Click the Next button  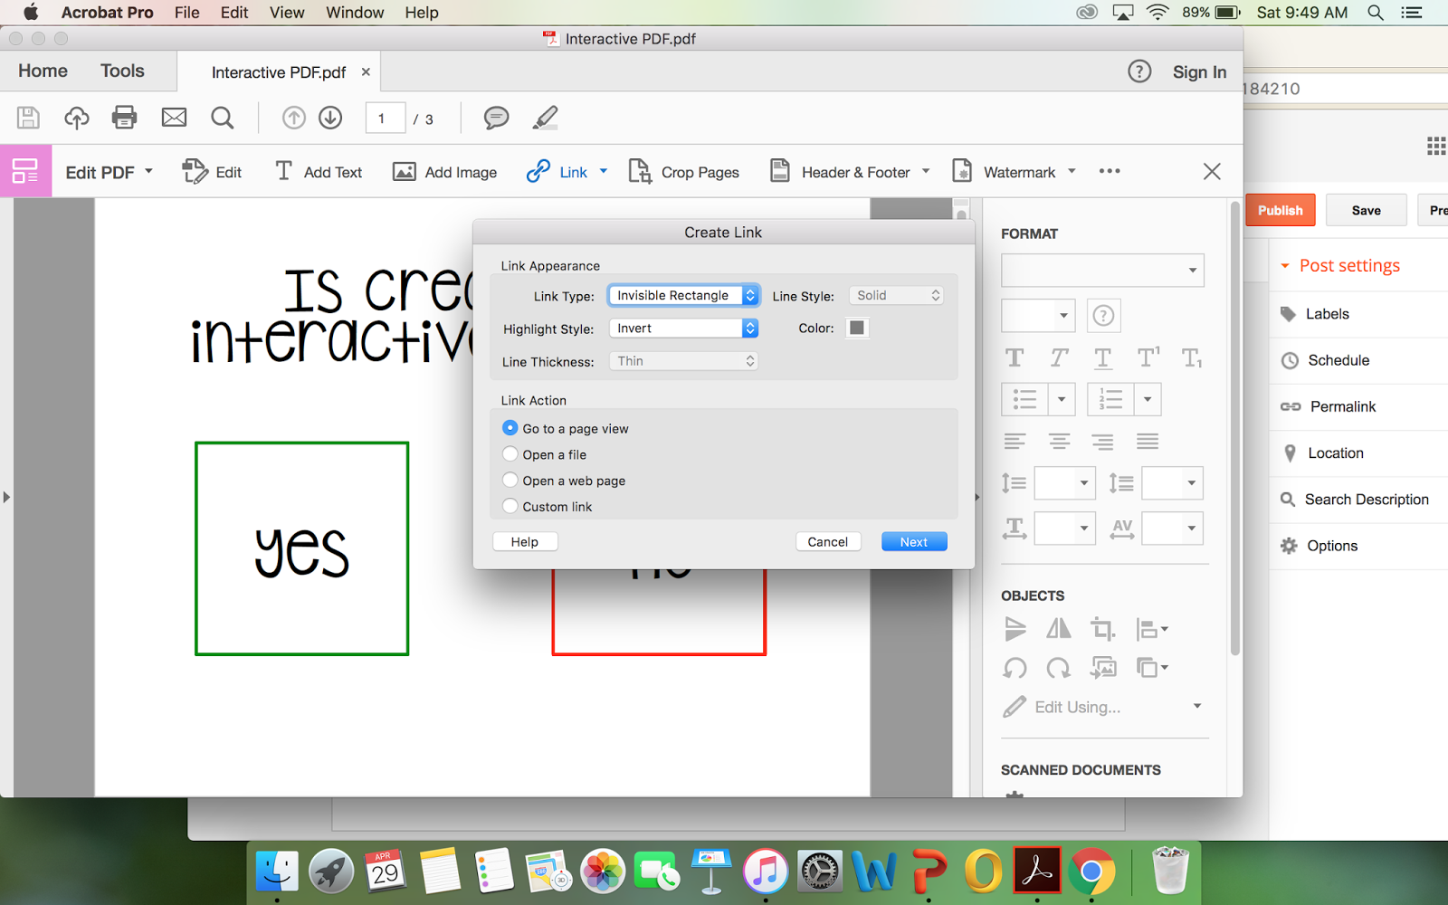click(x=913, y=540)
